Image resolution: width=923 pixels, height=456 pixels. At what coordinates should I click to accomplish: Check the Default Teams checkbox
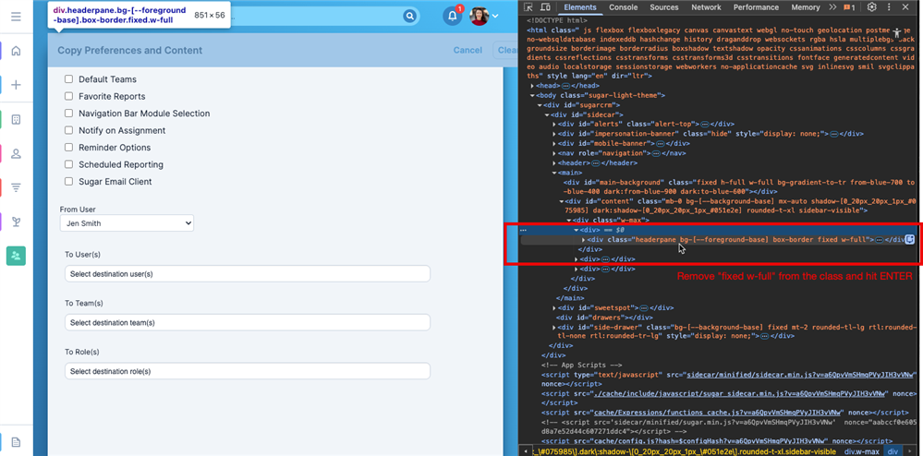(x=68, y=79)
